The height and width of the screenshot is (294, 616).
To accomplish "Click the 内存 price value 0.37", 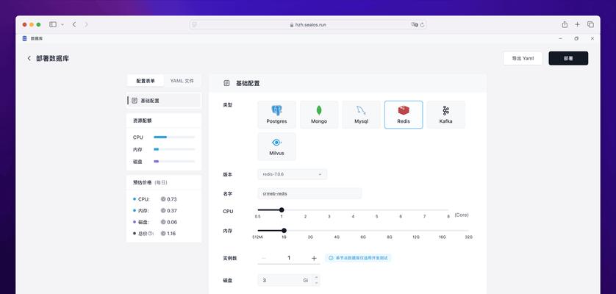I will pyautogui.click(x=172, y=211).
